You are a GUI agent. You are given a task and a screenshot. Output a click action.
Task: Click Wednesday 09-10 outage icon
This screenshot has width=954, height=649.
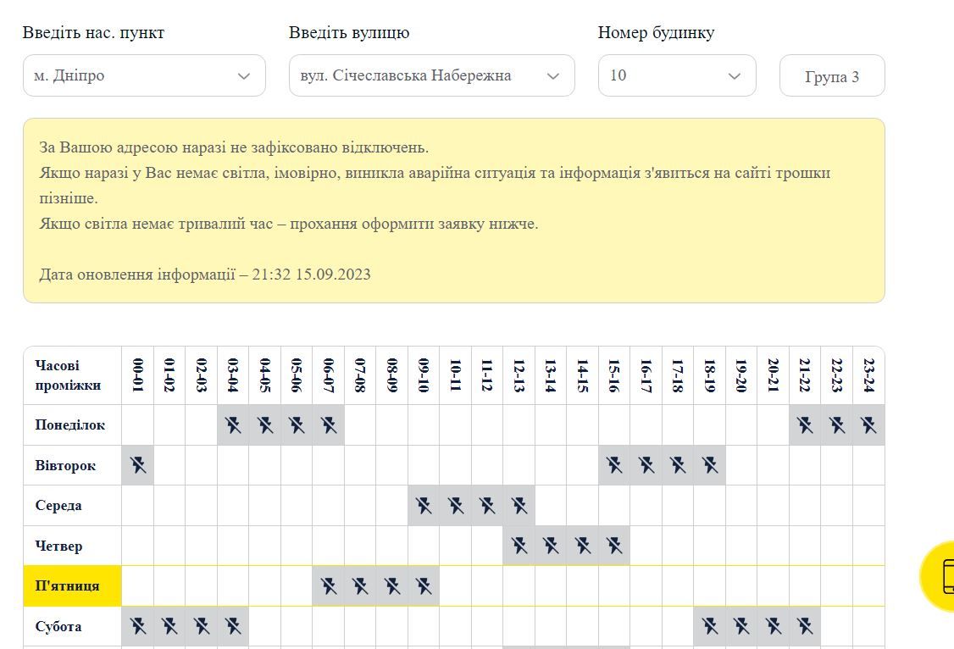point(424,506)
